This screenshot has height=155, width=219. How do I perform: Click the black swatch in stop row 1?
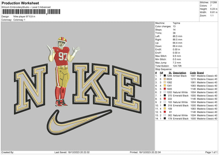(165, 76)
